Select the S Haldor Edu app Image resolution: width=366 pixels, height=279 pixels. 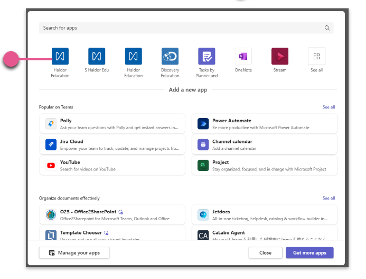97,56
